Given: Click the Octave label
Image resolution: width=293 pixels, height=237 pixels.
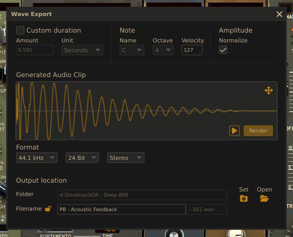Looking at the screenshot, I should tap(163, 40).
